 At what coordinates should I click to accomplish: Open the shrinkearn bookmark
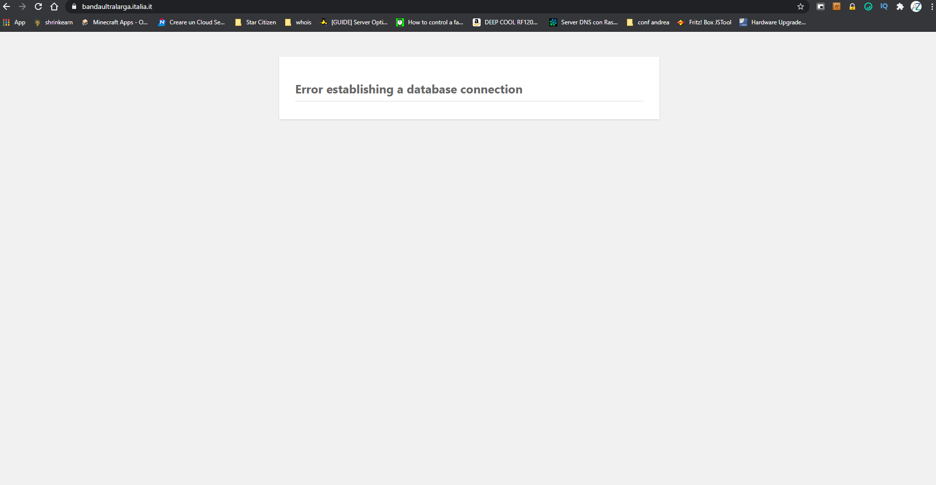pos(54,22)
